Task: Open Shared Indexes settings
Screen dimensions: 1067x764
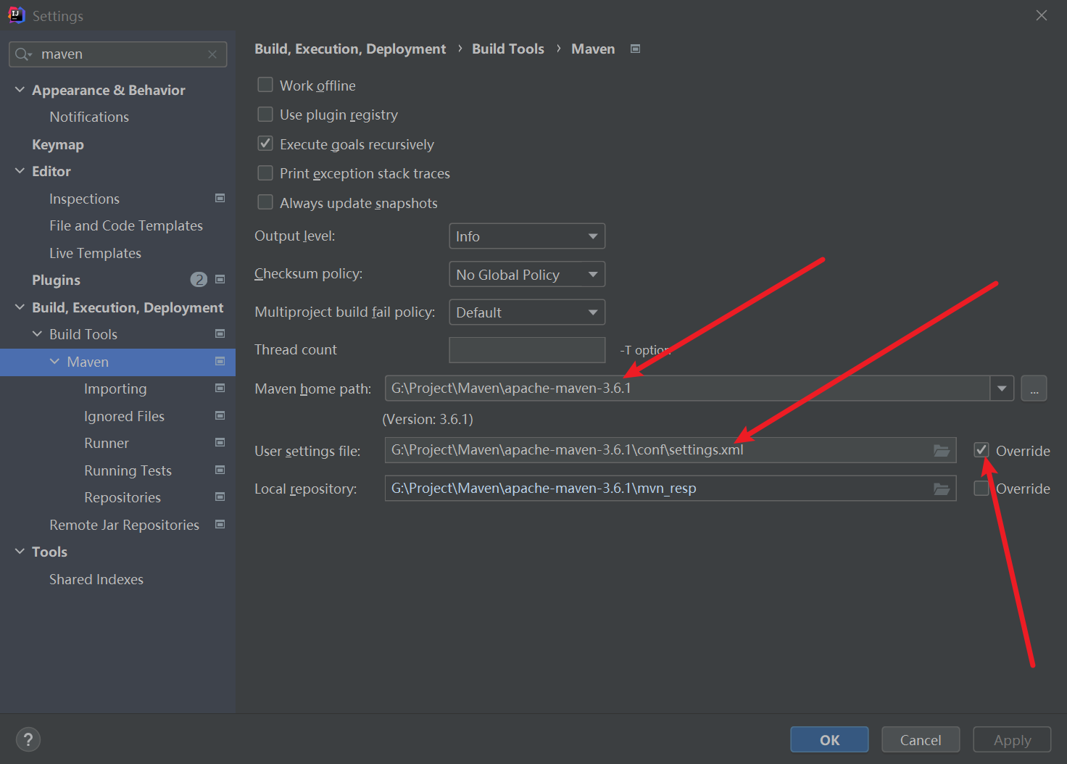Action: tap(96, 579)
